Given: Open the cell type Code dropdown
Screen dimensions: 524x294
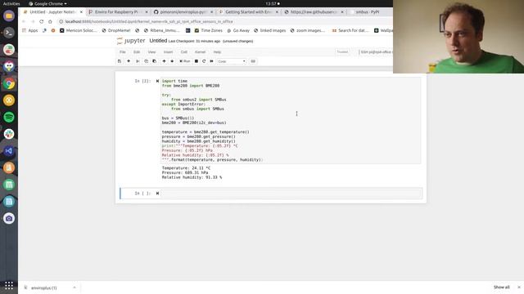Looking at the screenshot, I should click(x=231, y=61).
